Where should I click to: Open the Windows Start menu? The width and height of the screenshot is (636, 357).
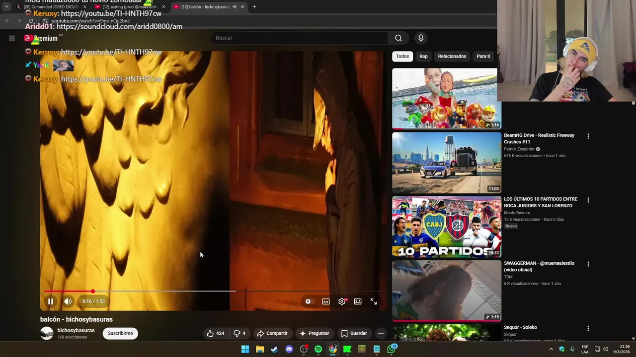[x=245, y=349]
